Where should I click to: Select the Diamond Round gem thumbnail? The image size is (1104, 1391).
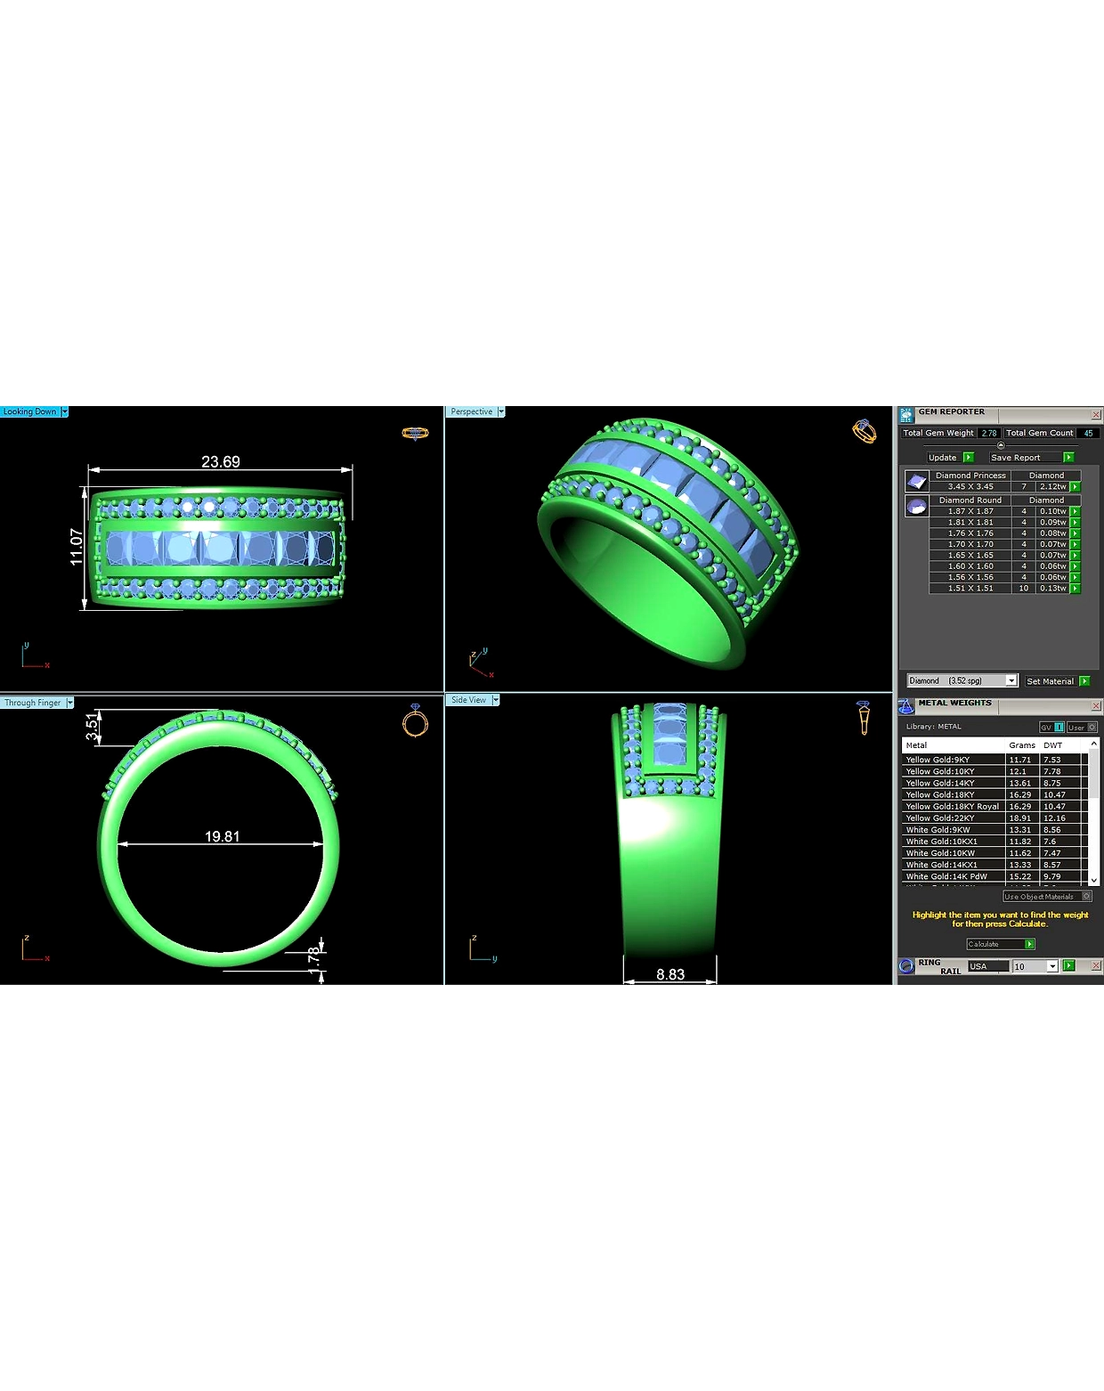click(916, 506)
